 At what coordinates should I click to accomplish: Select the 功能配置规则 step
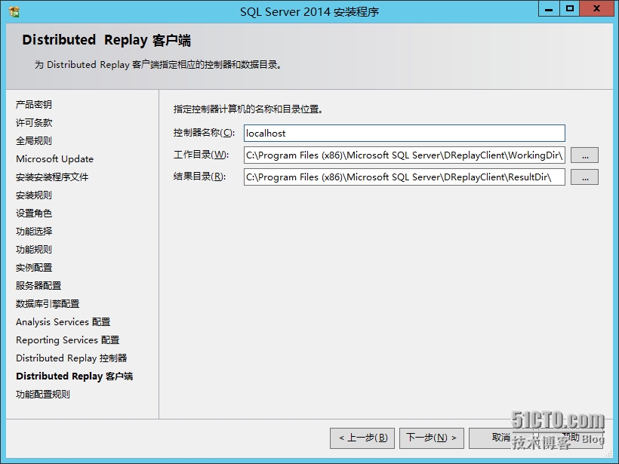tap(43, 395)
